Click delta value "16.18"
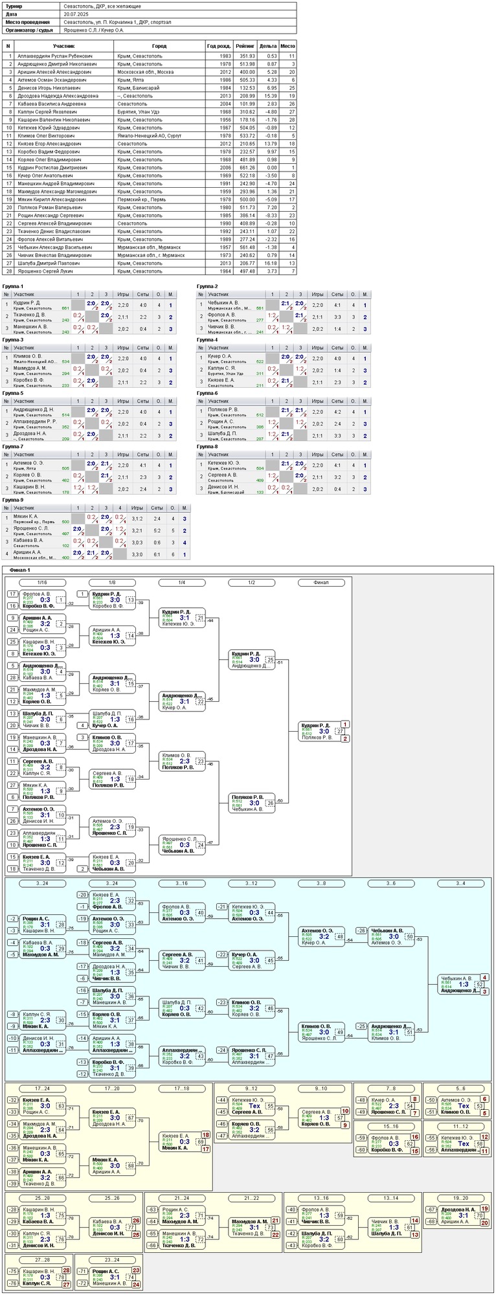Screen dimensions: 496x1295 point(271,264)
